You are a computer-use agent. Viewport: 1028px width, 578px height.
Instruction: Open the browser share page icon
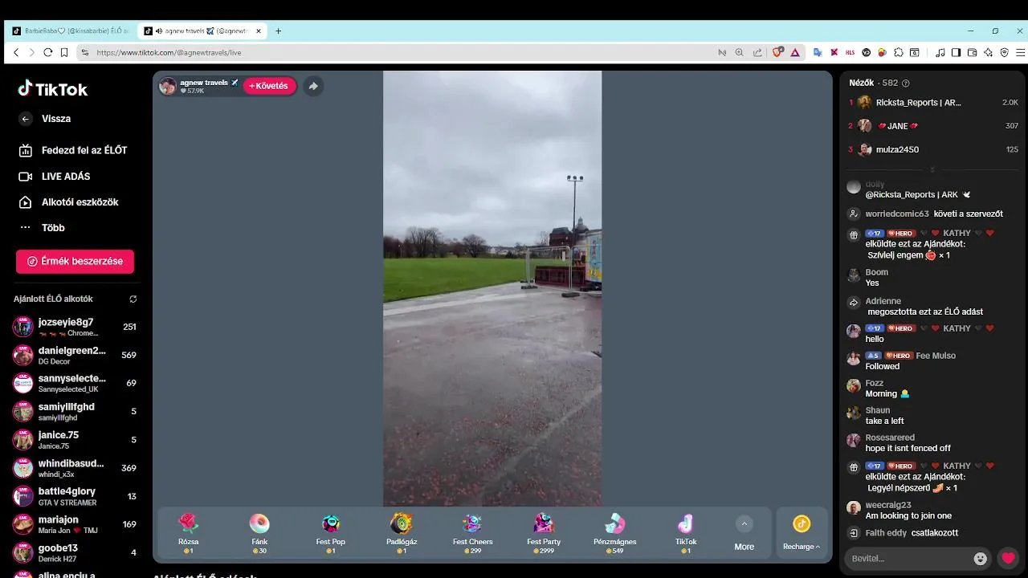click(757, 52)
